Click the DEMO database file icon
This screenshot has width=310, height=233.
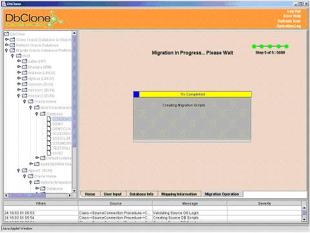coord(49,124)
